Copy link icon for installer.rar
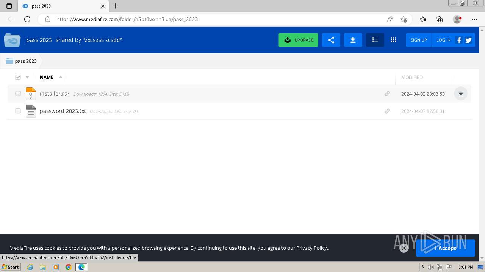This screenshot has width=485, height=272. click(387, 94)
